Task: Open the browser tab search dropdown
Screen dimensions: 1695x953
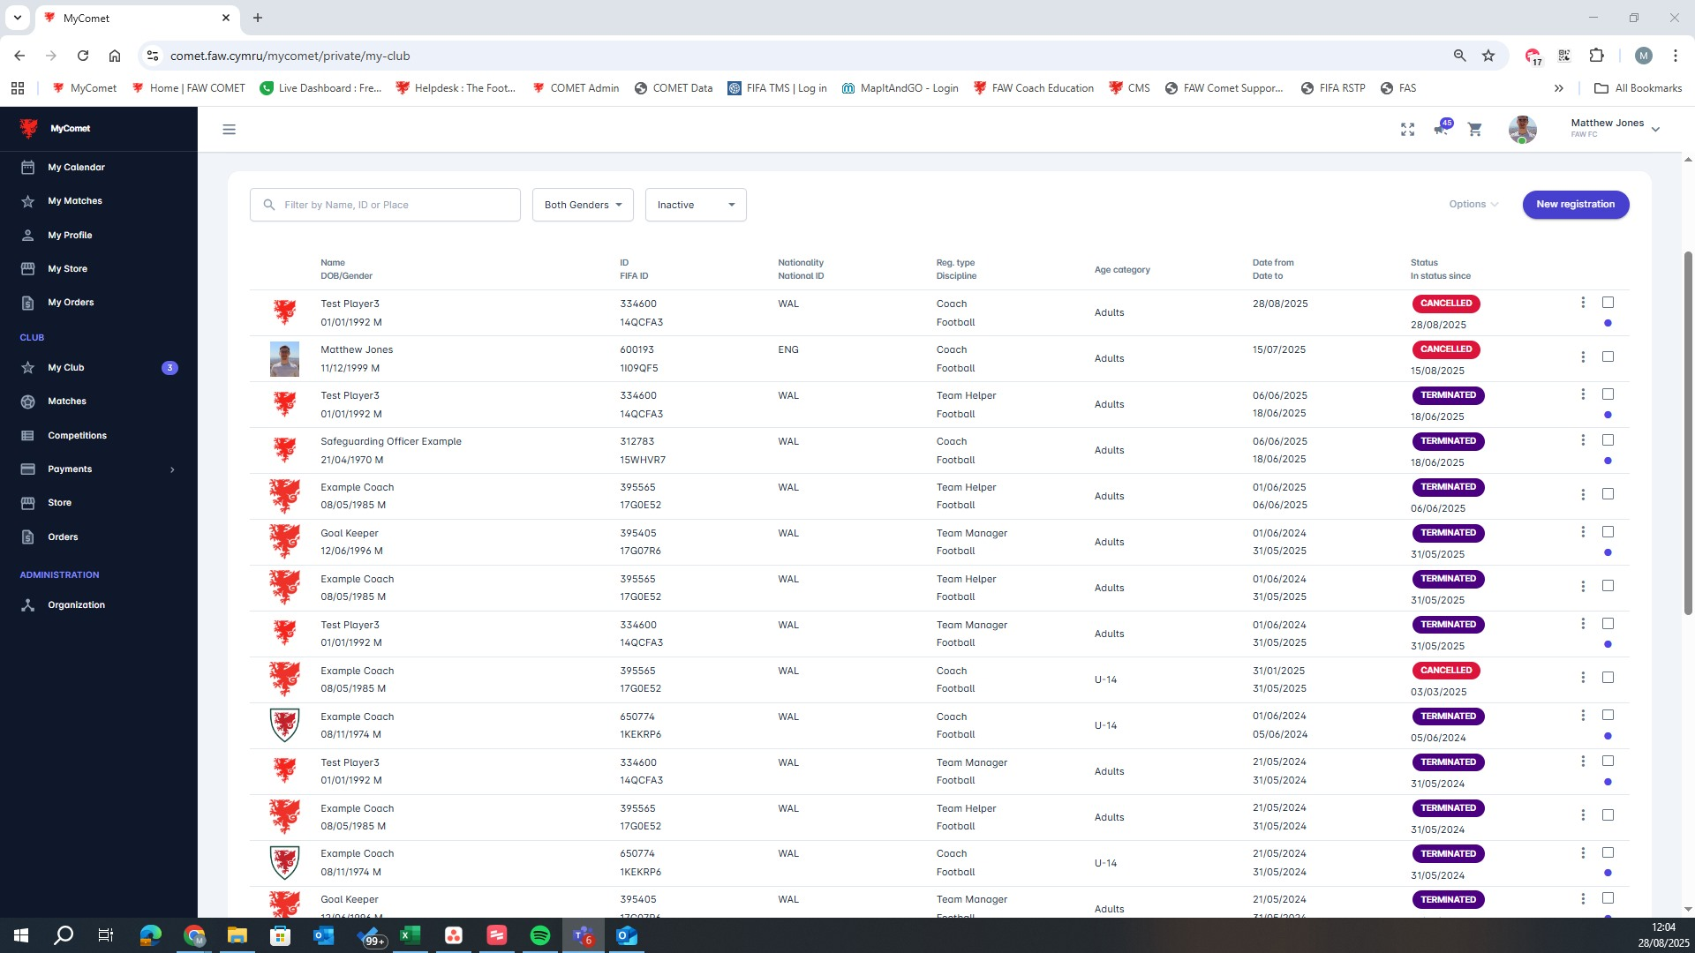Action: tap(17, 18)
